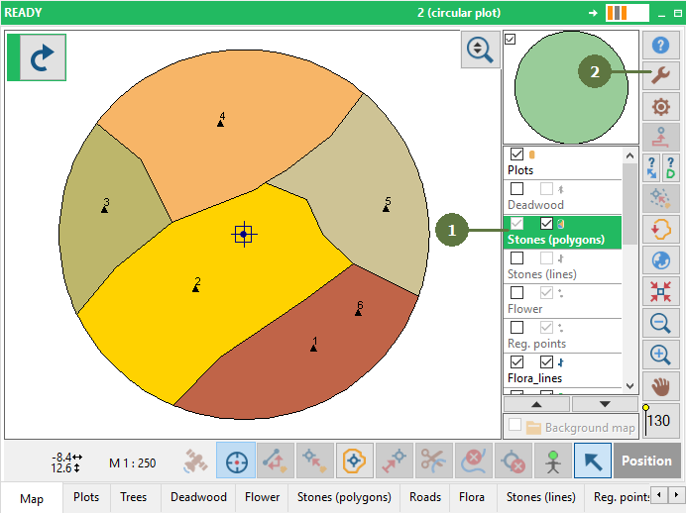Enable the Deadwood layer visibility checkbox
The width and height of the screenshot is (686, 513).
point(516,189)
